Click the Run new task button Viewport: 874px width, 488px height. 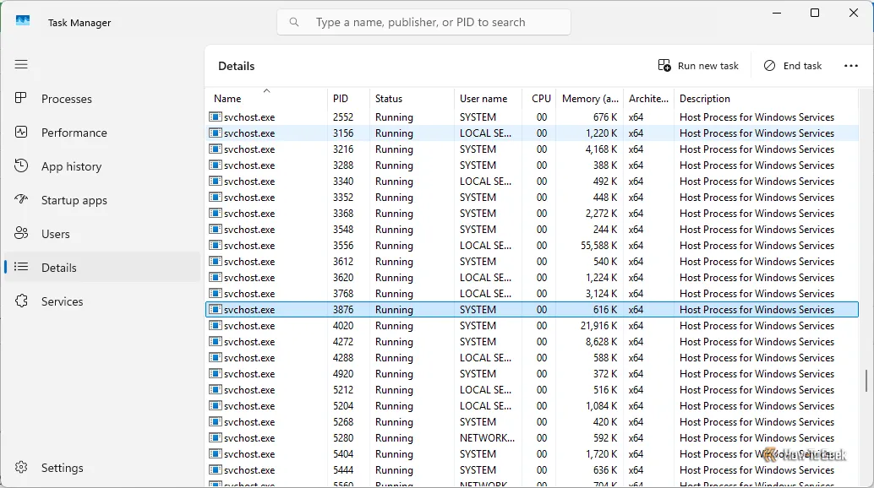tap(698, 66)
